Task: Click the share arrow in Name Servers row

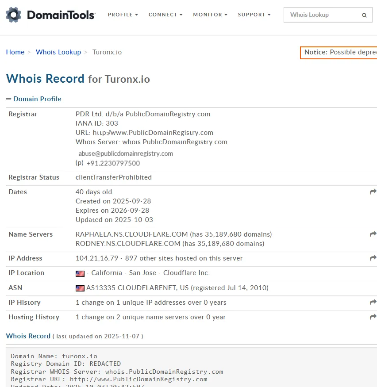Action: [x=373, y=234]
